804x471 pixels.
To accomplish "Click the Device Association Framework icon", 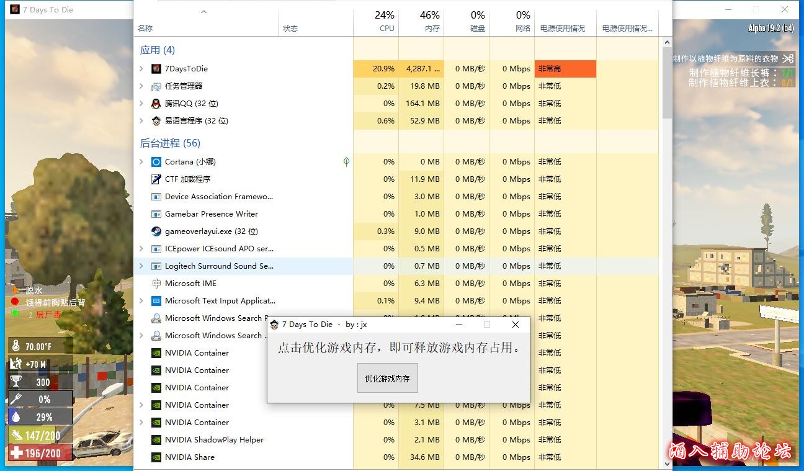I will point(156,197).
